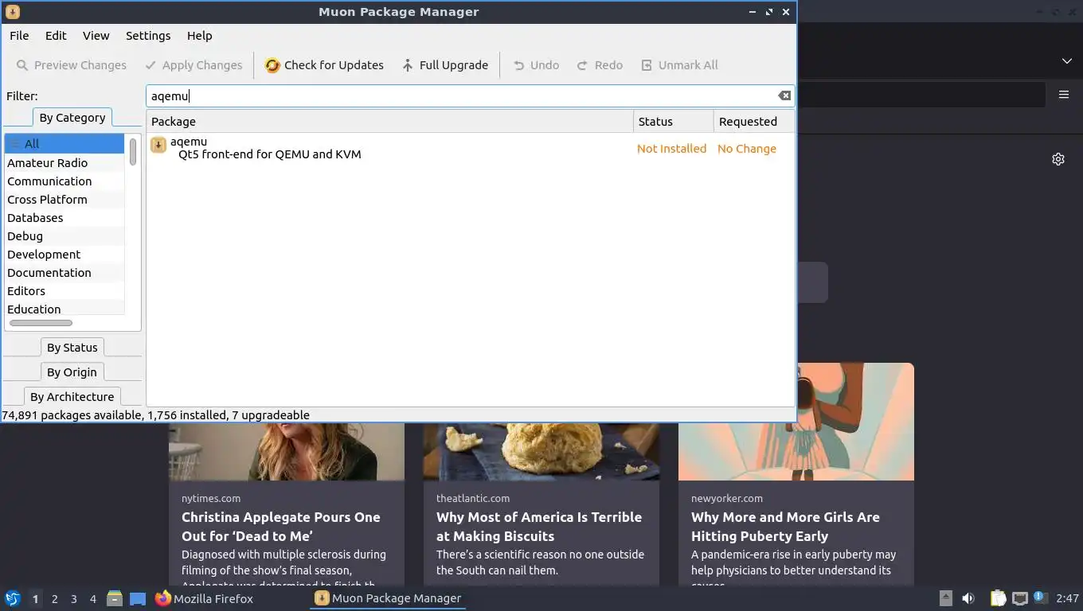Click the category list vertical scrollbar

click(133, 151)
